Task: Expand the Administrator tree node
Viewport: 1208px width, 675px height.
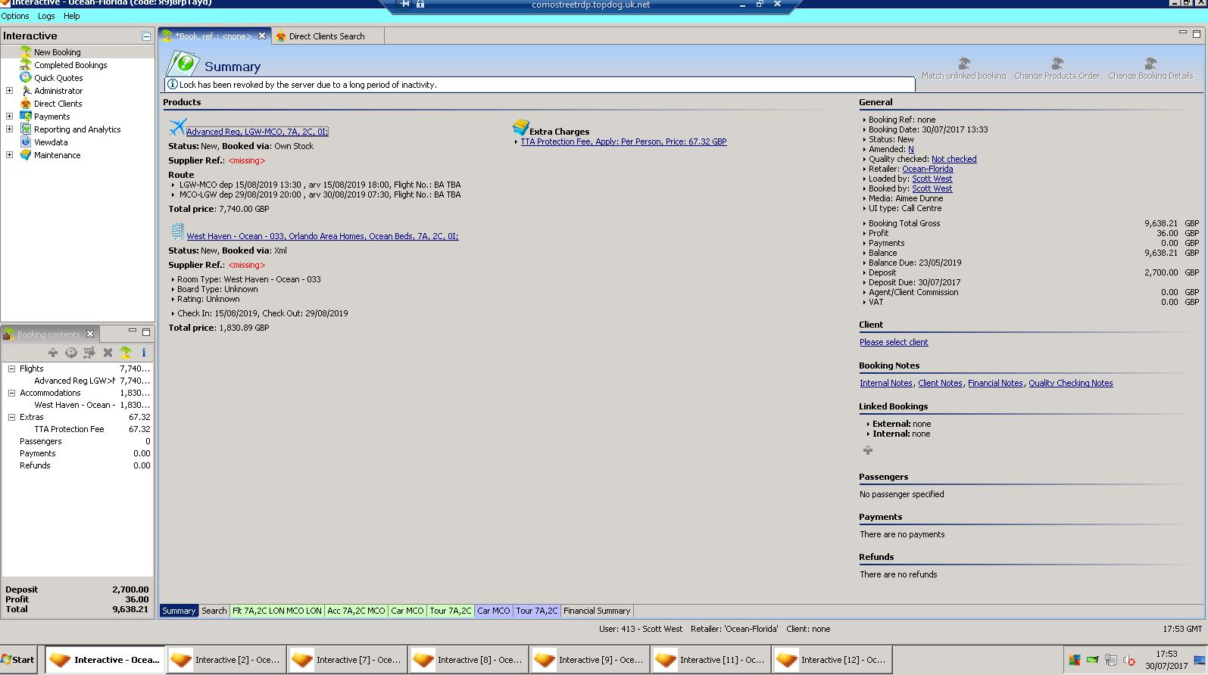Action: tap(9, 91)
